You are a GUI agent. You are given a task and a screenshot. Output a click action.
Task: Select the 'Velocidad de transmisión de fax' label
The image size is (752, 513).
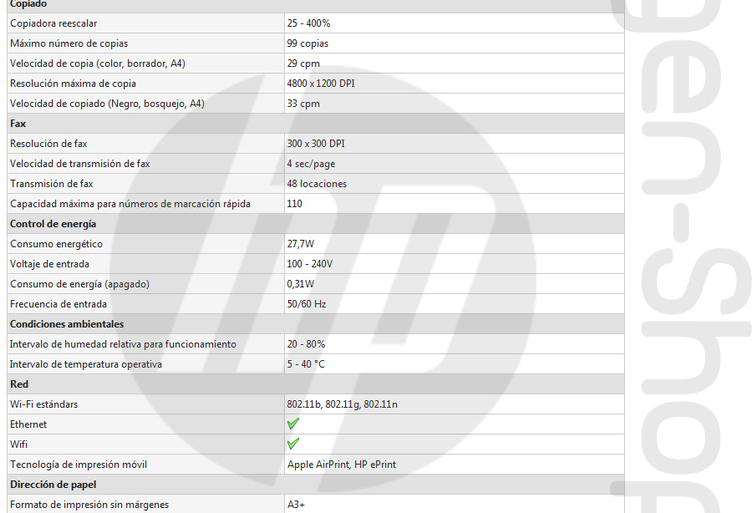[80, 164]
